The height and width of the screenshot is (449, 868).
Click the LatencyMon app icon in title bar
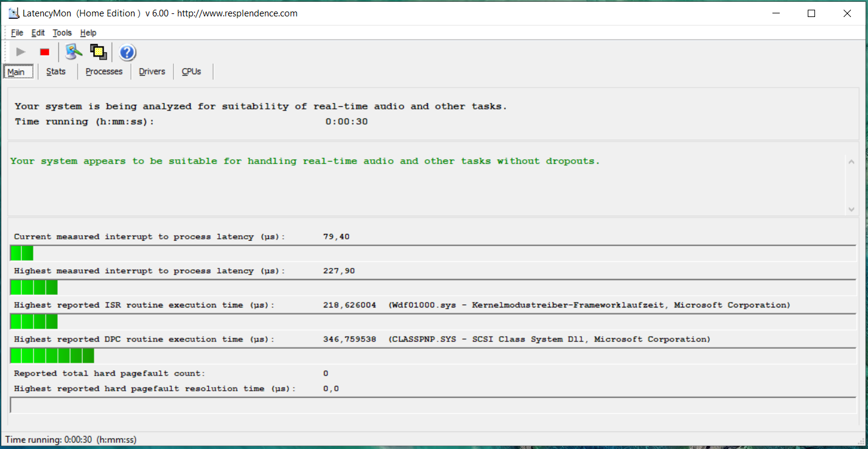[13, 13]
